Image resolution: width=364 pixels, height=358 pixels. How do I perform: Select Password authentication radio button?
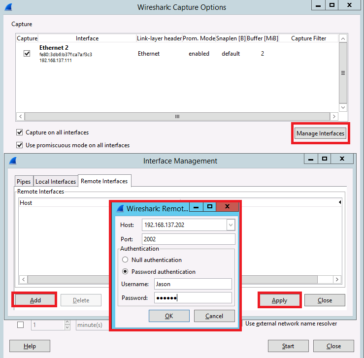[125, 271]
